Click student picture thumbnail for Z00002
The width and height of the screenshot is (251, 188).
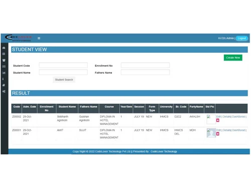211,119
